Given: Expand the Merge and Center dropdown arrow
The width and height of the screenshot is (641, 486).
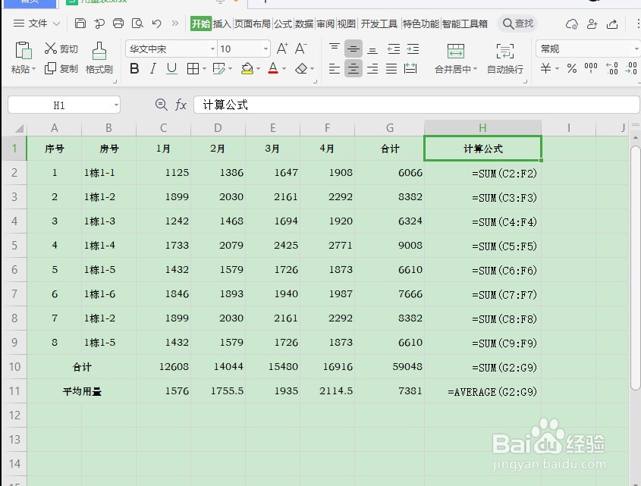Looking at the screenshot, I should [x=475, y=69].
